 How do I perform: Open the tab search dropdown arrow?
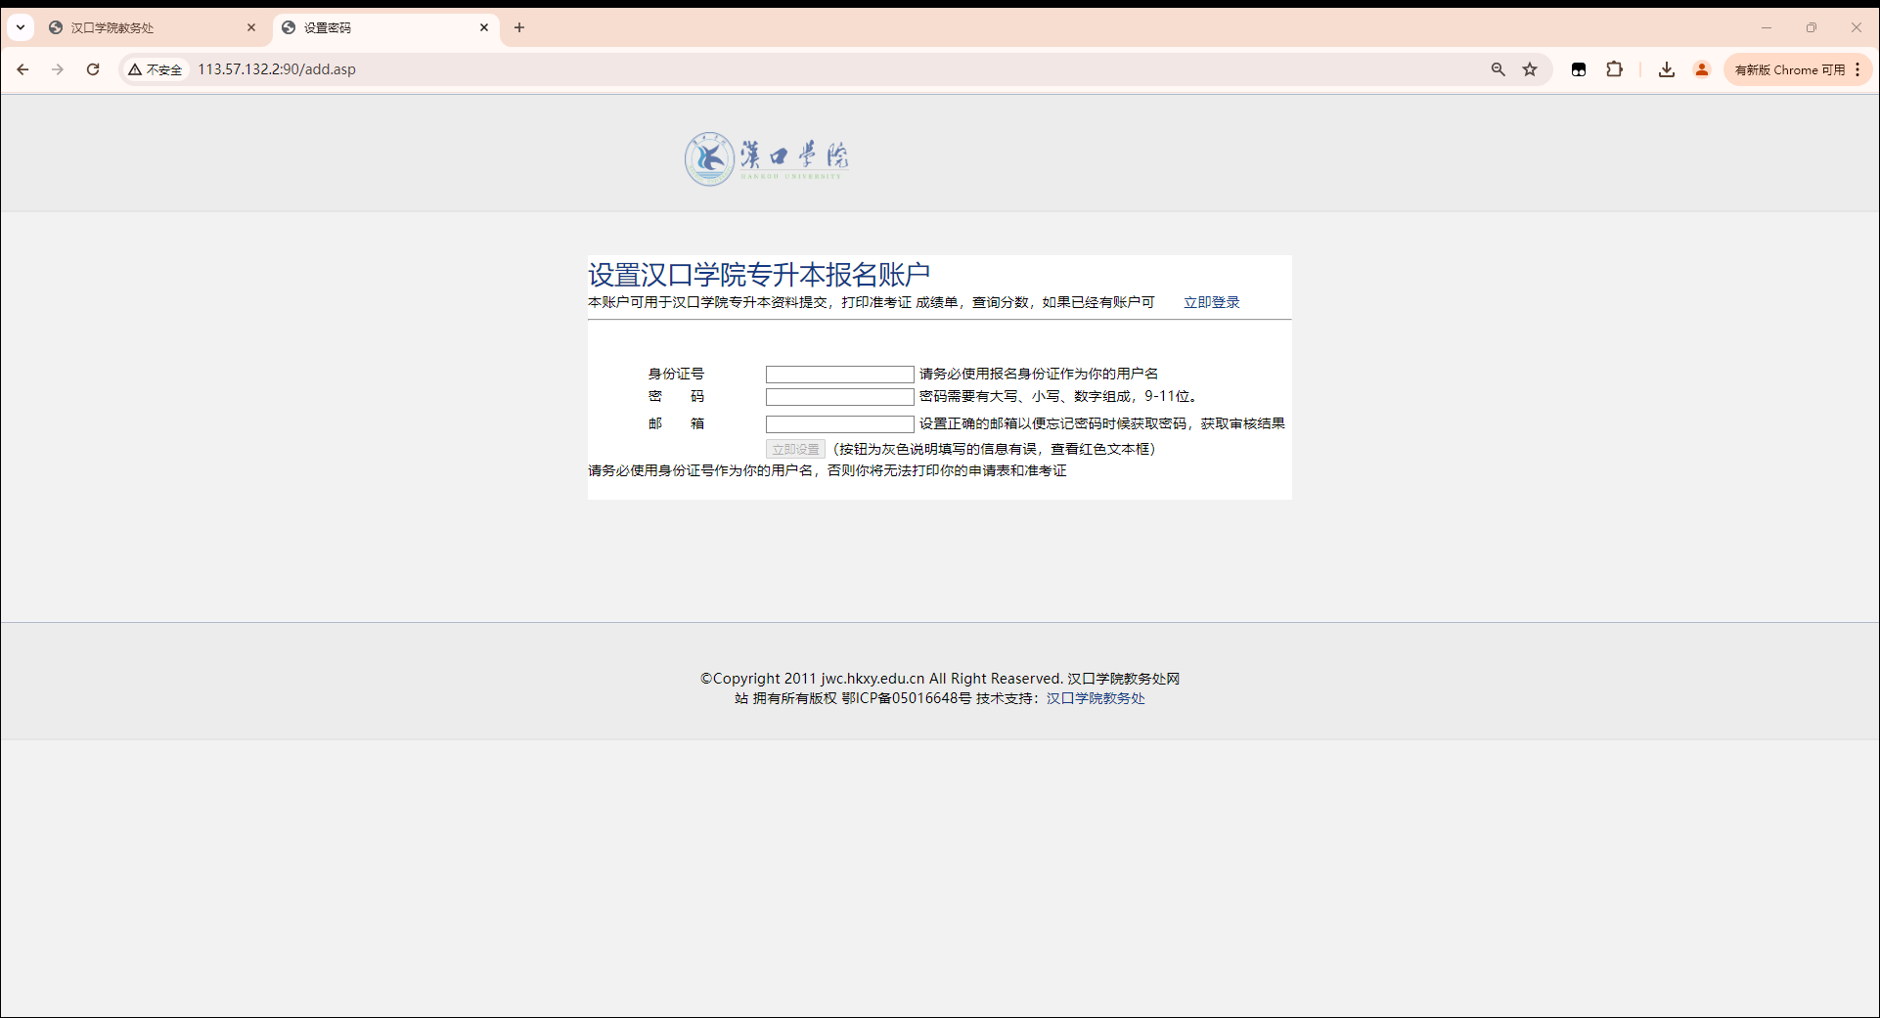point(21,27)
